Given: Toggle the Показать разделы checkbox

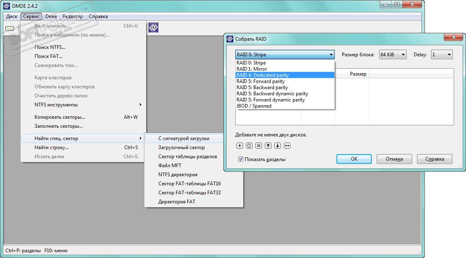Looking at the screenshot, I should [241, 159].
